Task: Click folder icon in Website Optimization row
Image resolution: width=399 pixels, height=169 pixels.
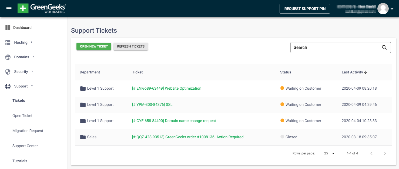Action: click(83, 89)
